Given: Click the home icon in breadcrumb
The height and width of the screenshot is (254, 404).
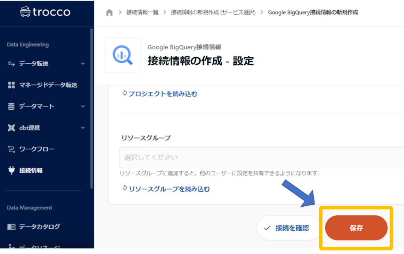Looking at the screenshot, I should 110,13.
